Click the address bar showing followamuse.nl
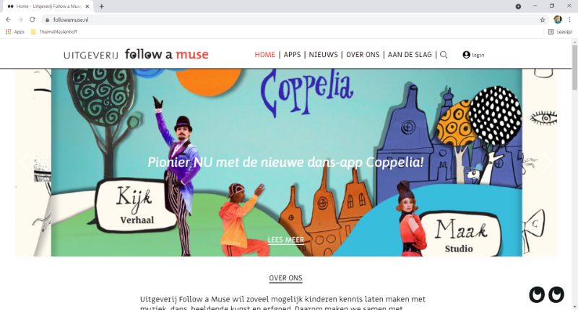Image resolution: width=578 pixels, height=310 pixels. point(291,20)
